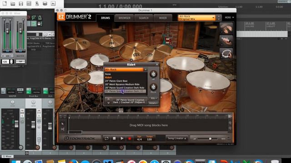Click the preset up/down stepper beside Alt-Rock

coord(219,18)
